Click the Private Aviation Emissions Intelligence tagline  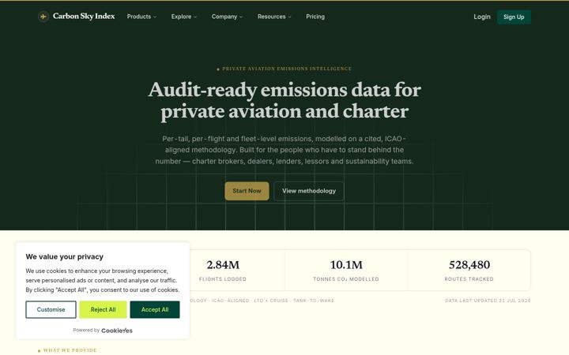284,69
